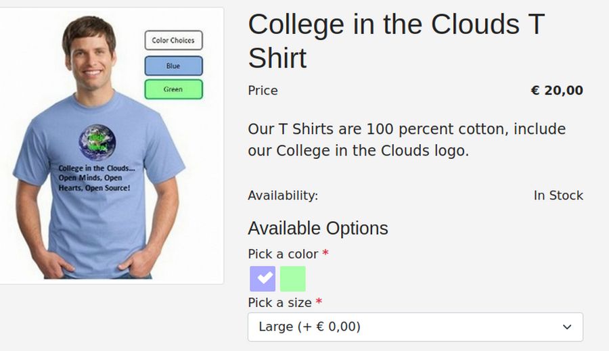Click the Available Options heading

[x=318, y=228]
